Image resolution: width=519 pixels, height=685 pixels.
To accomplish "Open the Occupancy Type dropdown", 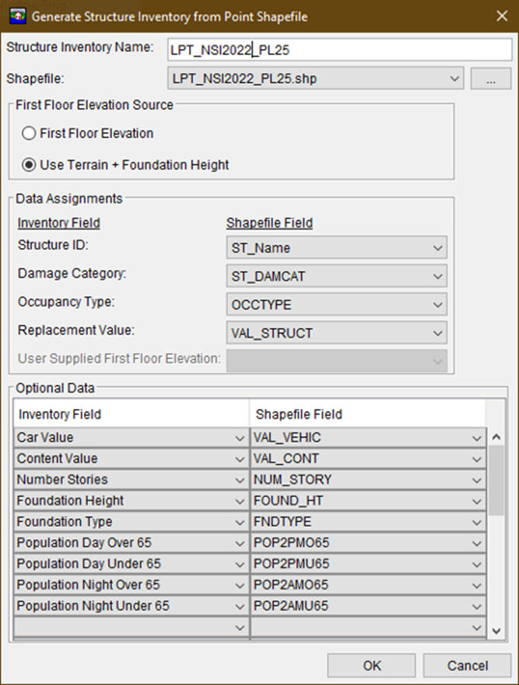I will (438, 305).
